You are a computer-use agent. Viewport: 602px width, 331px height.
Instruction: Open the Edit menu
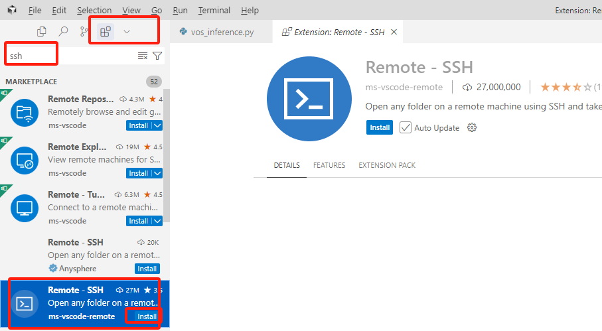pos(59,11)
